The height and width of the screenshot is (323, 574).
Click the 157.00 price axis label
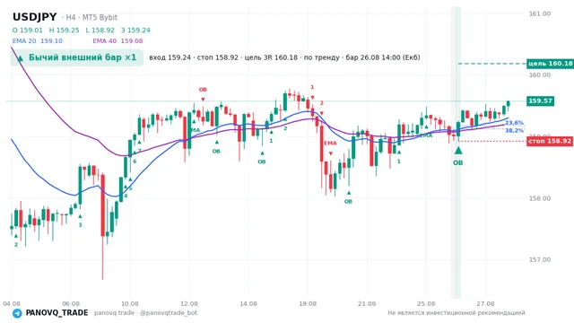pyautogui.click(x=540, y=259)
